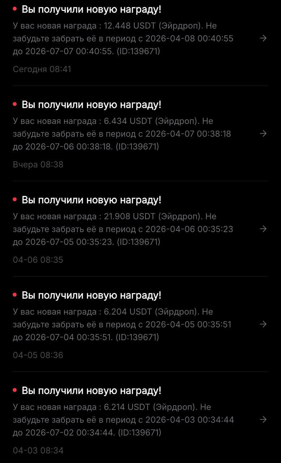Viewport: 281px width, 463px height.
Task: Open arrow for the 21.908 USDT notification
Action: point(263,229)
